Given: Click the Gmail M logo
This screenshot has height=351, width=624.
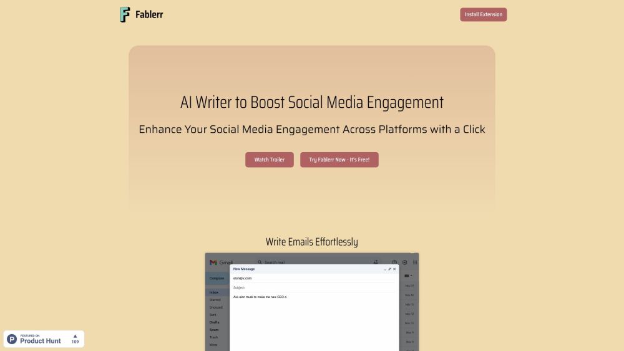Looking at the screenshot, I should coord(213,262).
